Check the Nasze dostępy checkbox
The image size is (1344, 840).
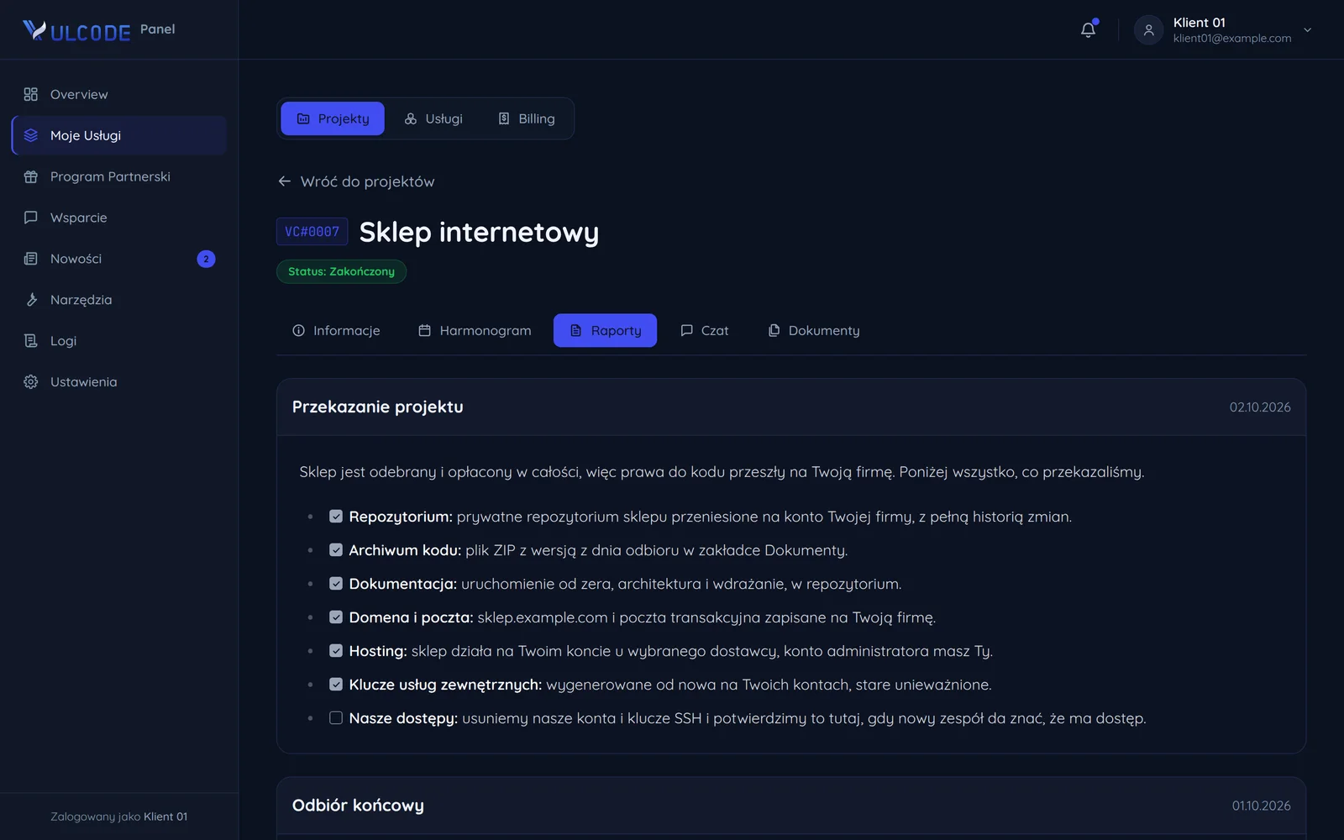[x=336, y=718]
